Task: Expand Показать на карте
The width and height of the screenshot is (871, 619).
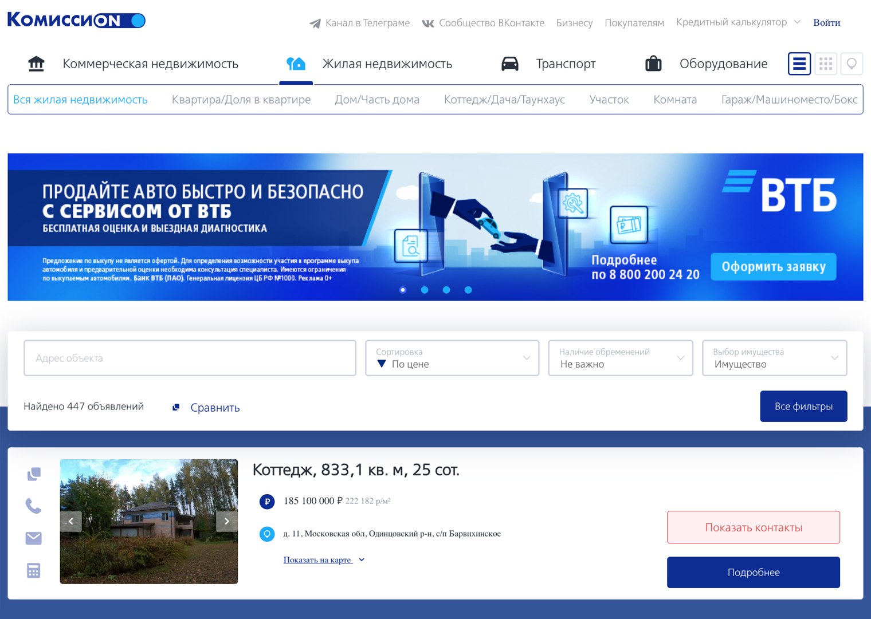Action: pos(324,560)
